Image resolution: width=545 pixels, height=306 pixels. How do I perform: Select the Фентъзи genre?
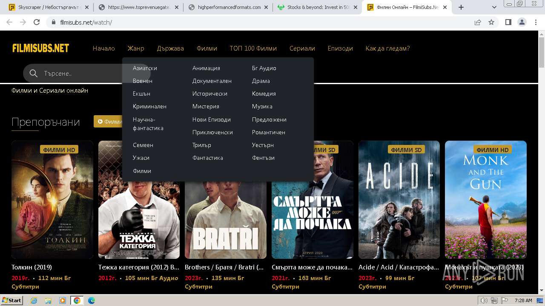[263, 158]
